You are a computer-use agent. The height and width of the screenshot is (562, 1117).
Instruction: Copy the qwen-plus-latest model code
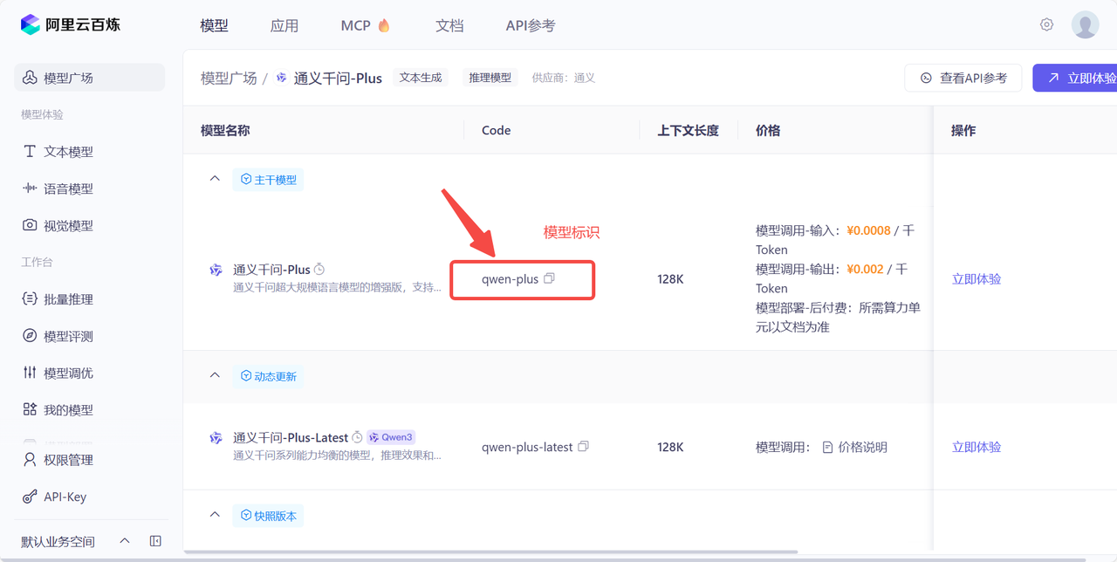tap(583, 446)
